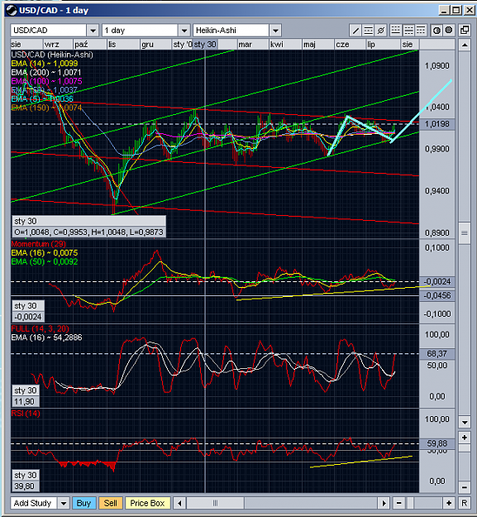Screen dimensions: 477x517
Task: Click the Add Study box
Action: pos(34,503)
